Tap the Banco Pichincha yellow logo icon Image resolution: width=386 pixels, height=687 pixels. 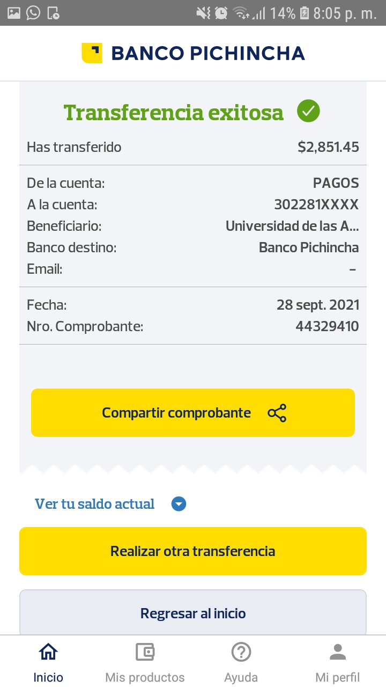(x=92, y=53)
